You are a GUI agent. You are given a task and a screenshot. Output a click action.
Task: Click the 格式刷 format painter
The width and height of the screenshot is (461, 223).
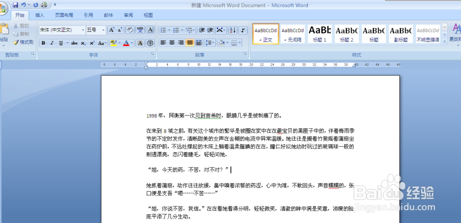pos(23,42)
